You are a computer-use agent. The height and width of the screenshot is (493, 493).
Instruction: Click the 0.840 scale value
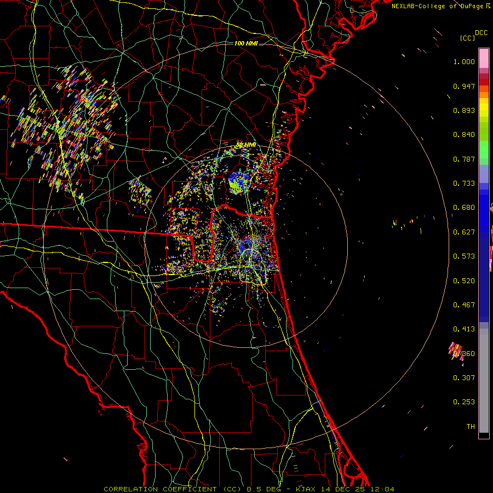464,135
